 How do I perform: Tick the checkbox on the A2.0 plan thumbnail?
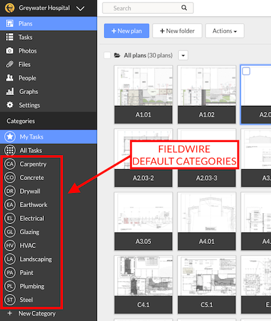[246, 71]
